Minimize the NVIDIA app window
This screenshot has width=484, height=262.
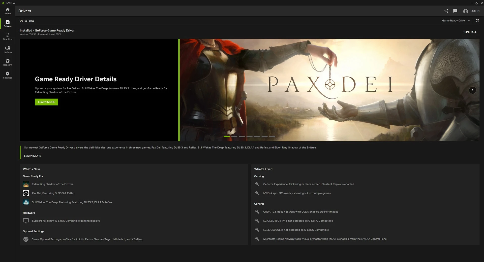coord(472,3)
